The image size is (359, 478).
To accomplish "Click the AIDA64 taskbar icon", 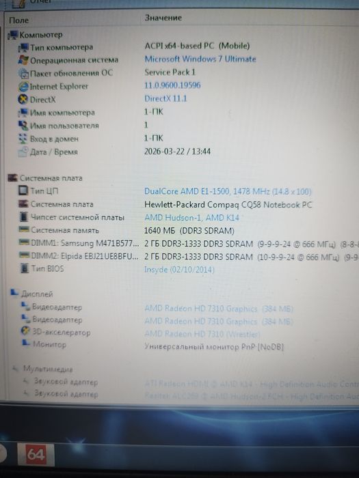I will [x=36, y=455].
